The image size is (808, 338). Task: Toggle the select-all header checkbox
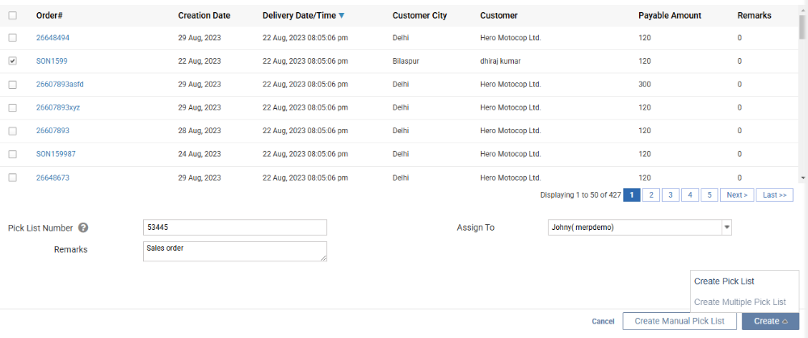(12, 15)
